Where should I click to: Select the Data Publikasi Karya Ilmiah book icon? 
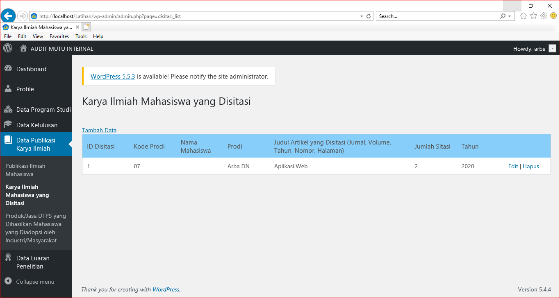click(9, 140)
